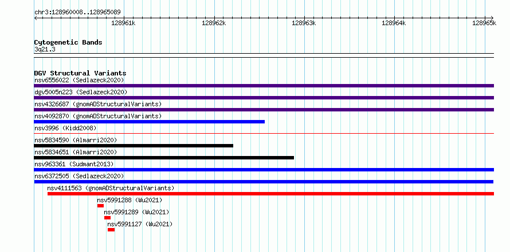
Task: Open variant label nsv4326687 (gnomADStructuralVariants)
Action: tap(98, 104)
